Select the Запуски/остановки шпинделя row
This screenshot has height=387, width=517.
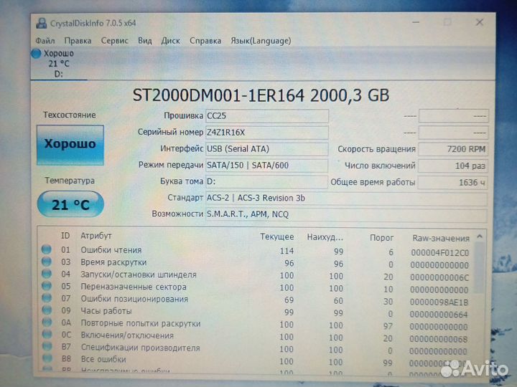coord(257,275)
